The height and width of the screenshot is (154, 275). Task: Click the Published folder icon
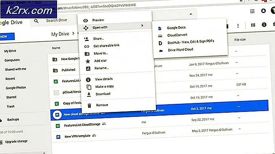tap(55, 70)
